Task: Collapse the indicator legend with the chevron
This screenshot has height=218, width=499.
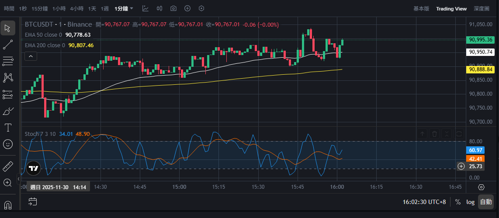Action: coord(31,56)
